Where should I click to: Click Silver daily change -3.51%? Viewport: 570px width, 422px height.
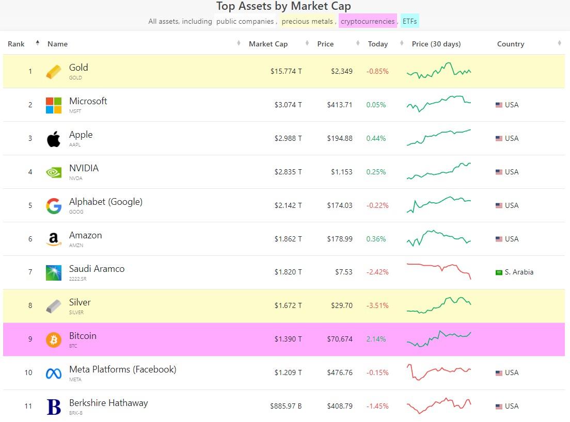[x=377, y=305]
